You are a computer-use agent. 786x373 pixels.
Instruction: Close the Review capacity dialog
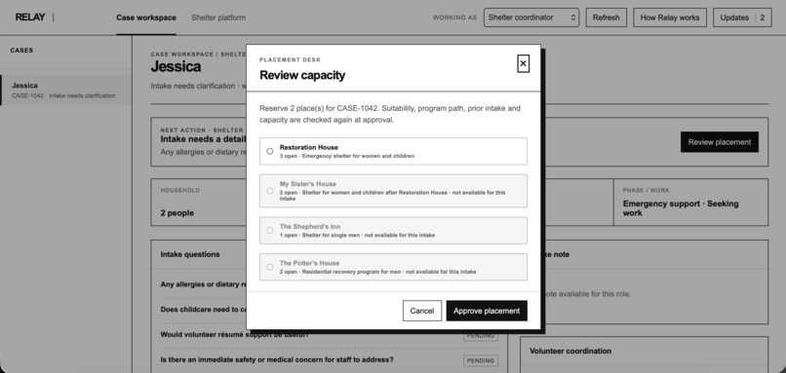523,63
